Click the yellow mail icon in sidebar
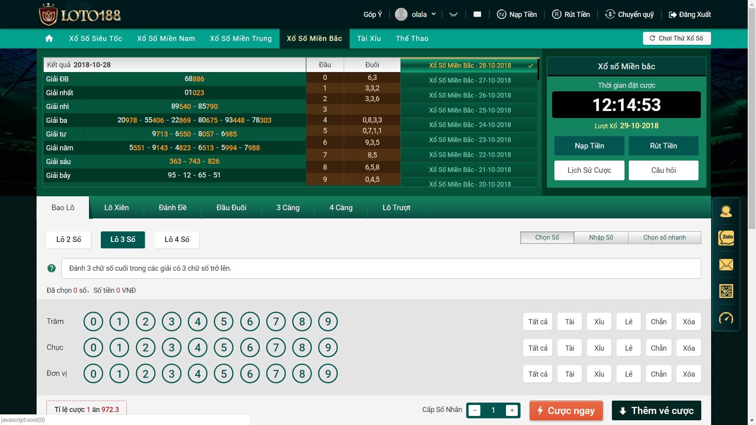The height and width of the screenshot is (425, 756). click(726, 265)
